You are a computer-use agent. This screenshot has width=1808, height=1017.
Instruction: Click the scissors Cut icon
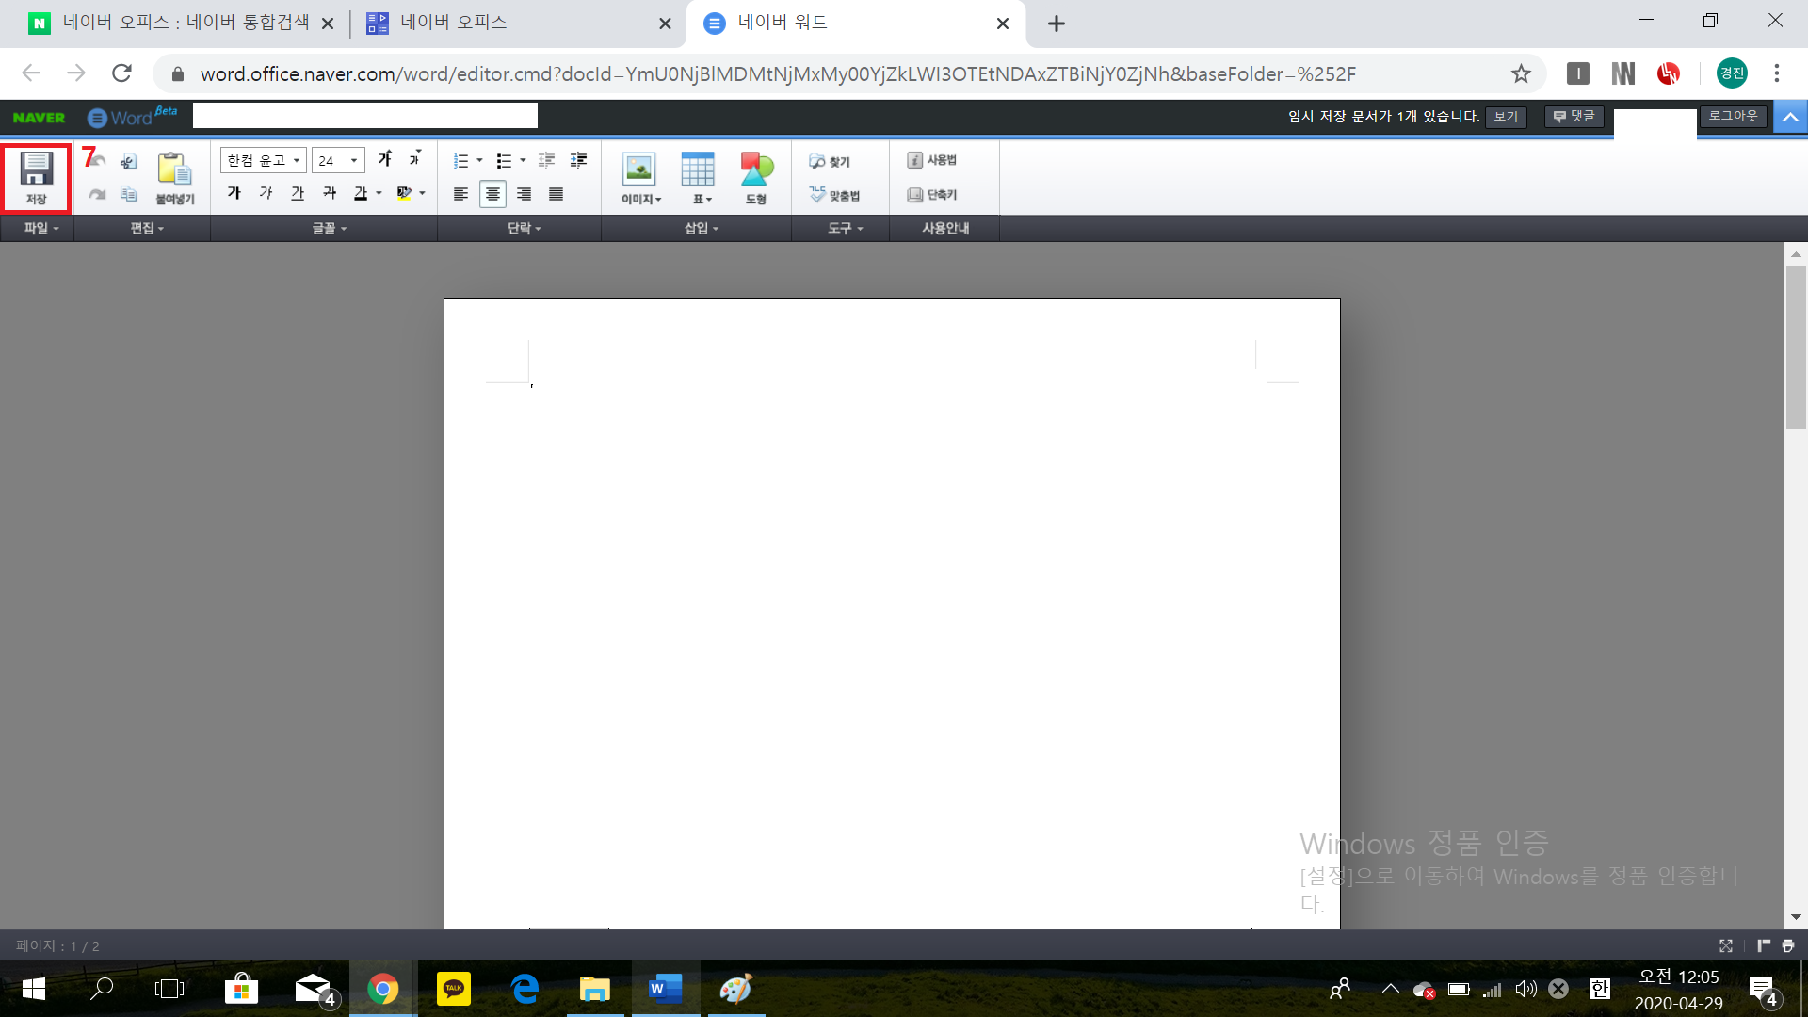point(129,161)
